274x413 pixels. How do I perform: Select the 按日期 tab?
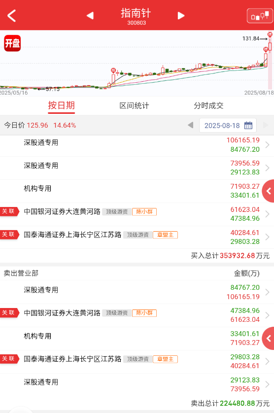[x=62, y=105]
